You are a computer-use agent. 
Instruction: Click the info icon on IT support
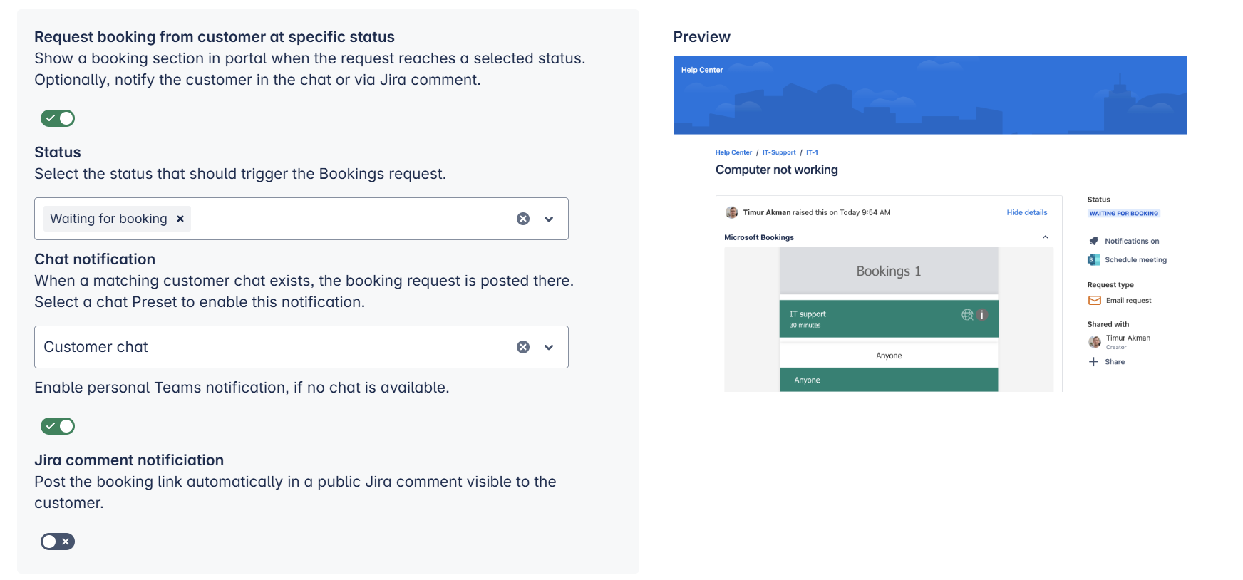click(982, 315)
